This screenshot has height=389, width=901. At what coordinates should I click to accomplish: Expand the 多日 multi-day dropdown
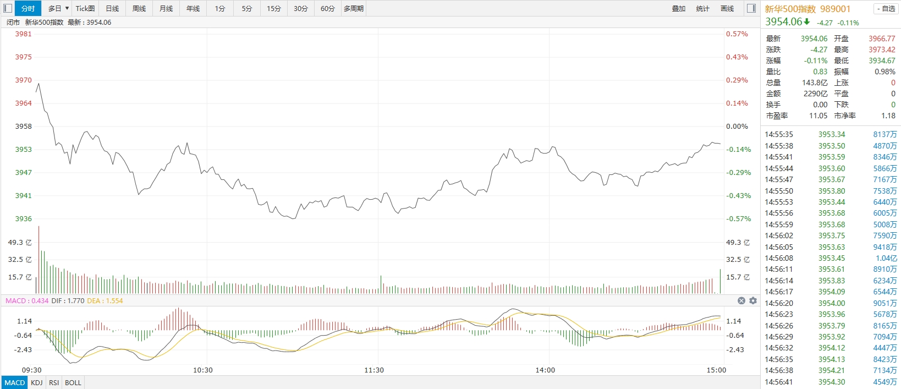58,8
